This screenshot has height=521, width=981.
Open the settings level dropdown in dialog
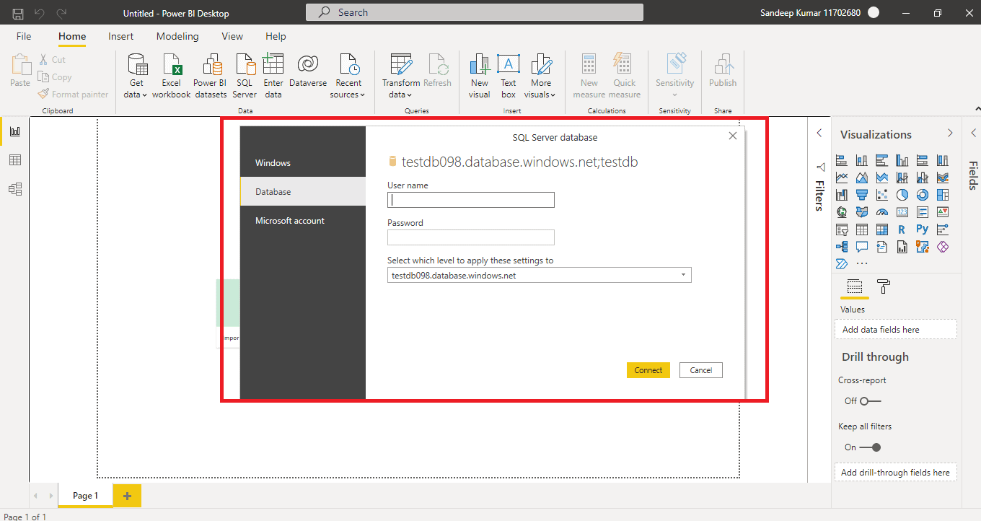coord(682,275)
